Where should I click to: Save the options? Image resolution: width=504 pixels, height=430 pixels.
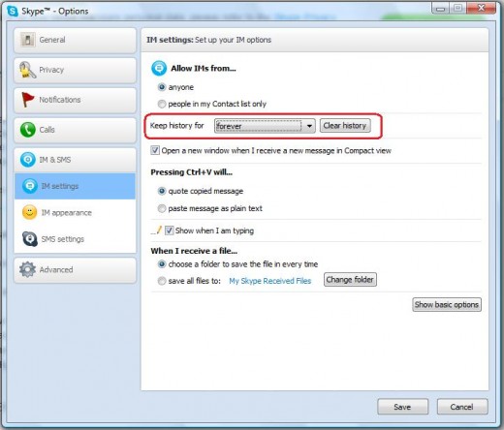(402, 407)
